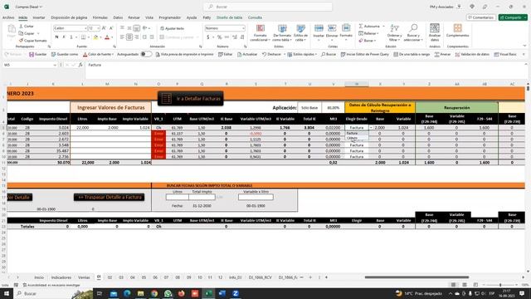Add a new sheet with plus button
This screenshot has width=531, height=299.
click(310, 277)
